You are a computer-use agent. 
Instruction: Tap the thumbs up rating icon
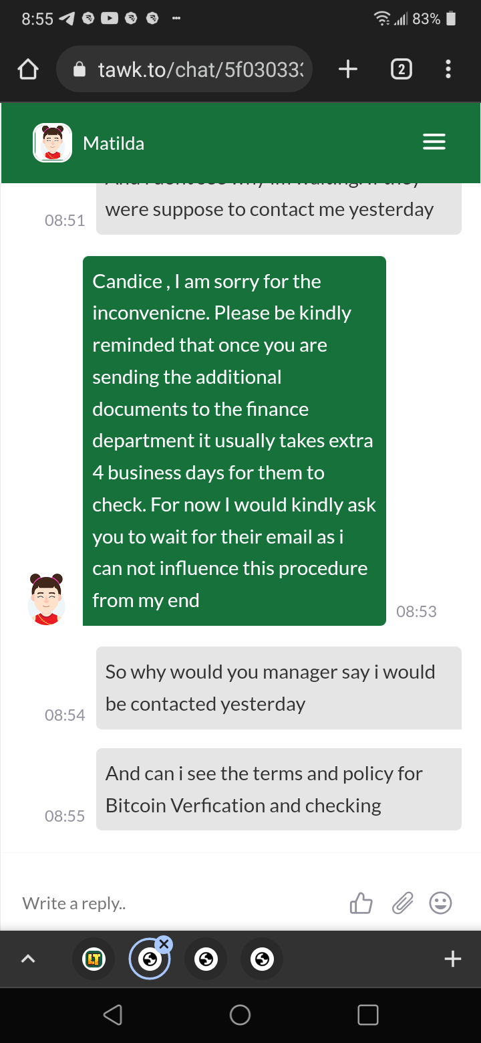point(361,903)
